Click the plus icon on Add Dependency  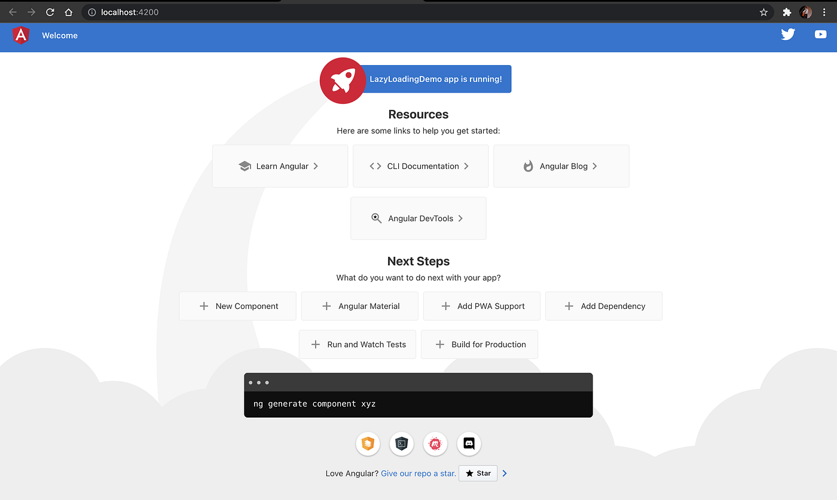[x=569, y=306]
